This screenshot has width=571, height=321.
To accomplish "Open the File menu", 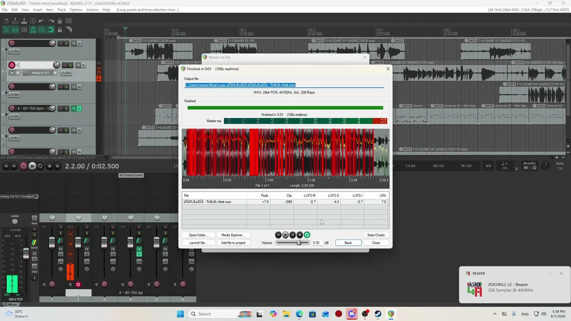I will coord(4,10).
